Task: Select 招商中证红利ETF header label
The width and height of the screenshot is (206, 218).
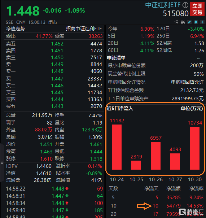Action: point(84,29)
